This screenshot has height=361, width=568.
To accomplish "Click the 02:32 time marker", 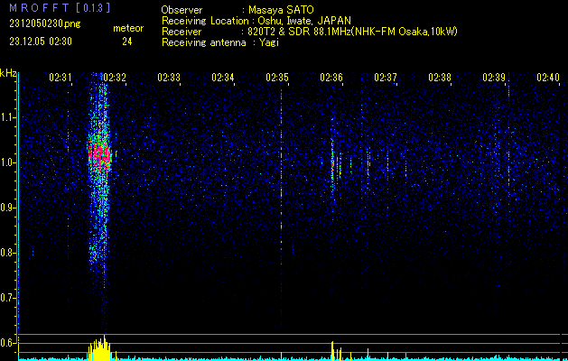I will click(115, 78).
